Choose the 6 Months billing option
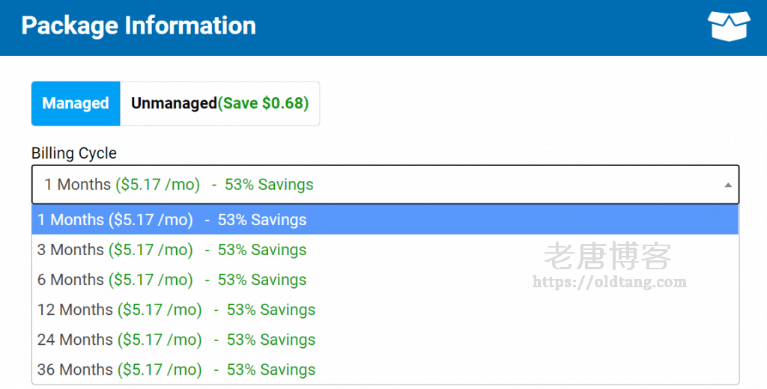 pyautogui.click(x=172, y=280)
